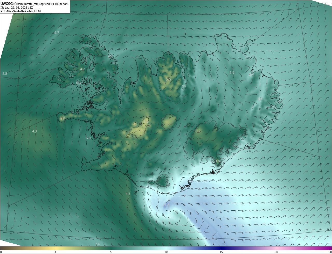Click the 6.7 value label on the map
The image size is (332, 254).
57,32
